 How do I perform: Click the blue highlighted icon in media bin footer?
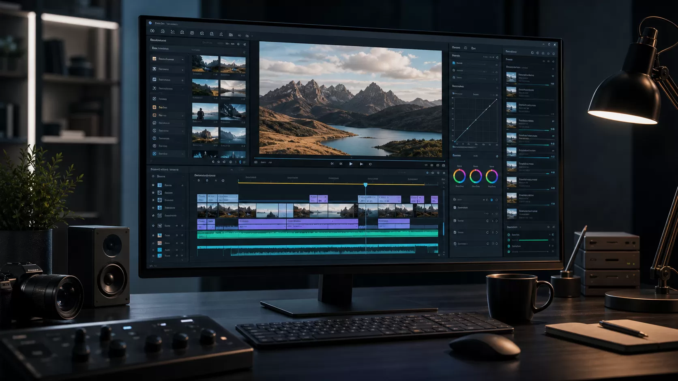point(240,162)
